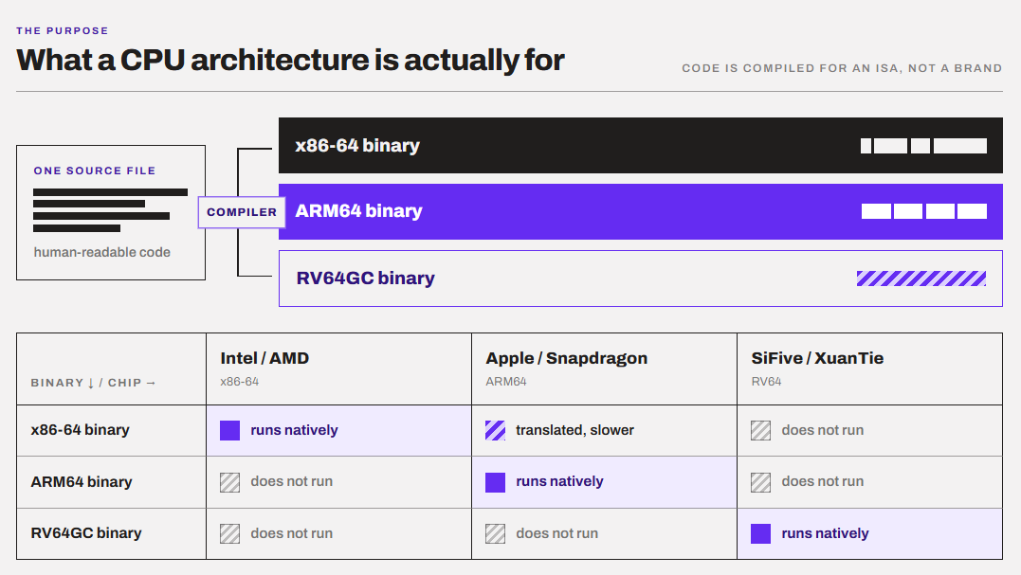Click white instruction blocks in ARM64 bar

pyautogui.click(x=924, y=210)
